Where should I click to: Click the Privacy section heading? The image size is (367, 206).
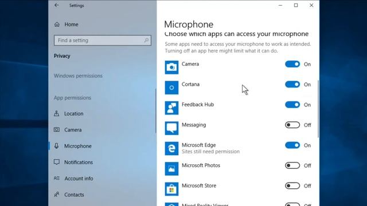point(62,56)
